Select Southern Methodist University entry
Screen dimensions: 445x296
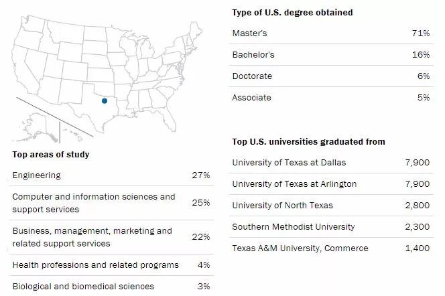(x=292, y=227)
